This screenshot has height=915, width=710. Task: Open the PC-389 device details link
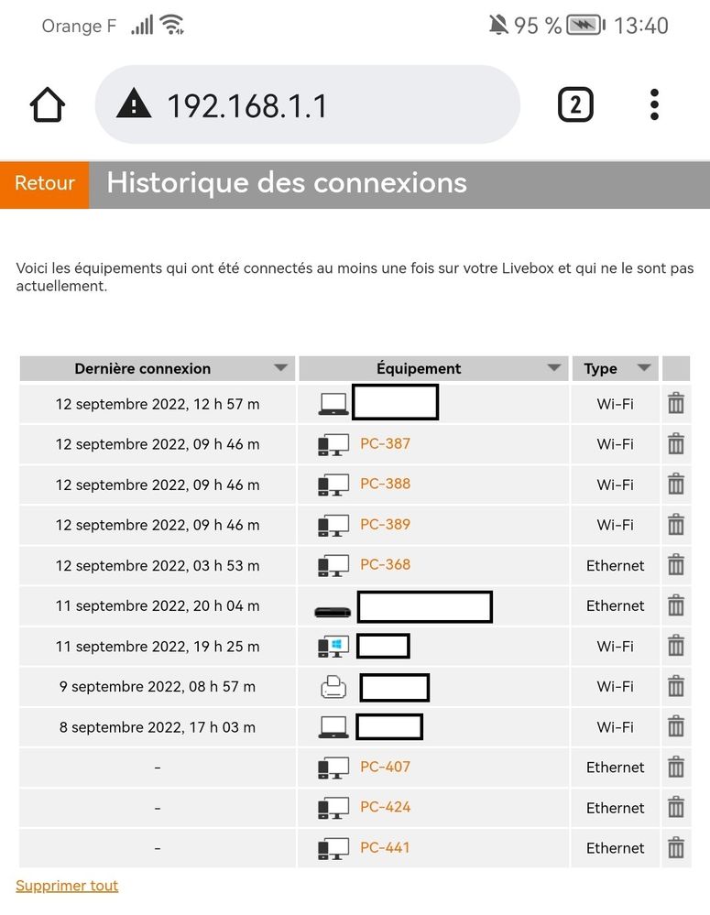coord(384,524)
